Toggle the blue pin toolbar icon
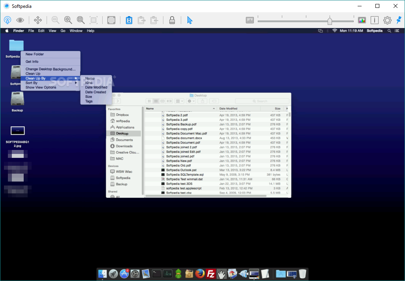This screenshot has width=405, height=281. 399,20
